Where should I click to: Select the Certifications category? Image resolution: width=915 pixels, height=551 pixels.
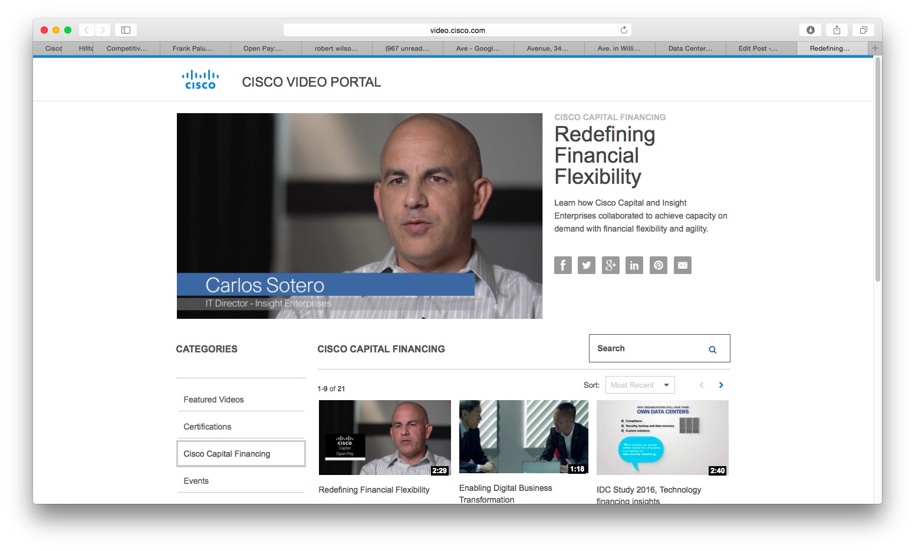[207, 427]
